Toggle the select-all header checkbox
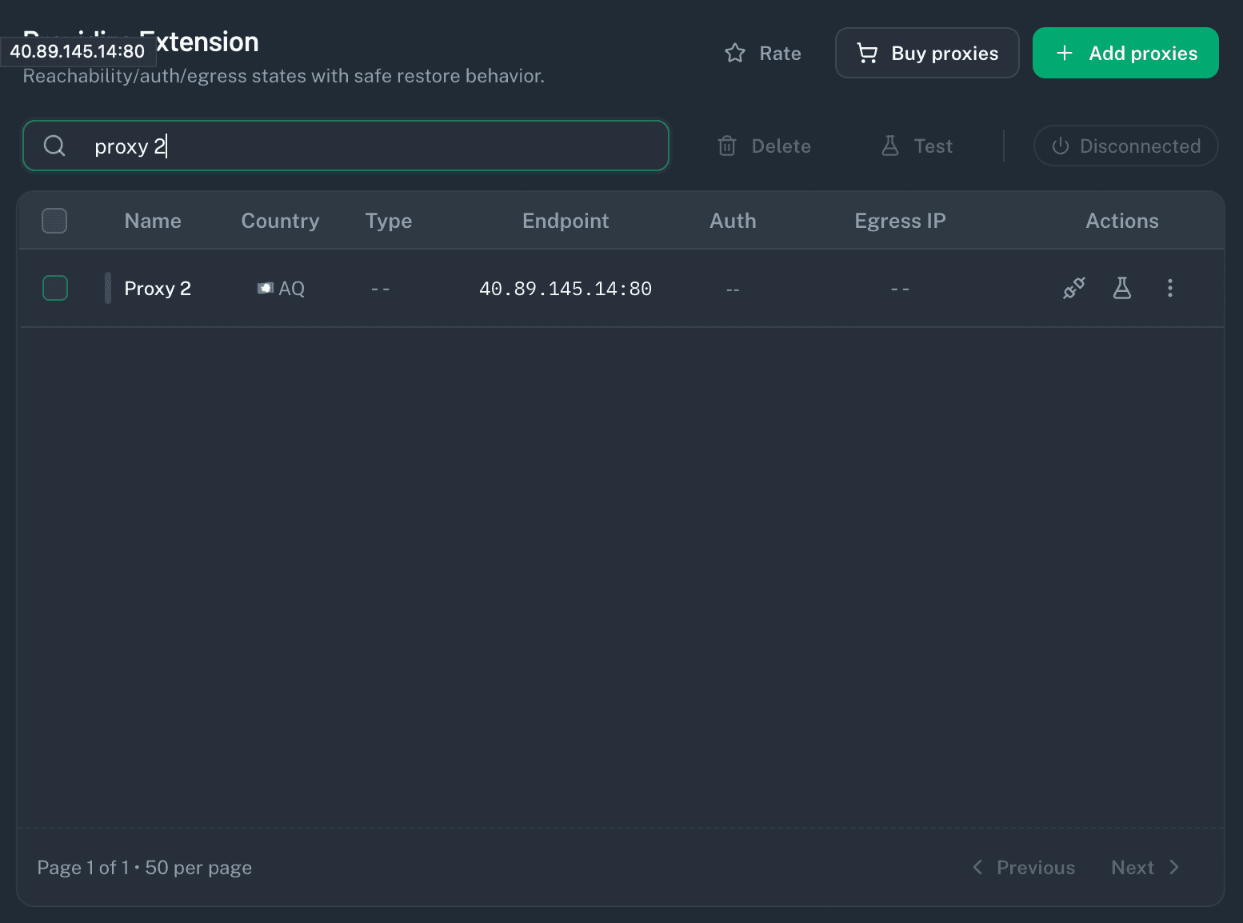This screenshot has height=923, width=1243. 54,221
